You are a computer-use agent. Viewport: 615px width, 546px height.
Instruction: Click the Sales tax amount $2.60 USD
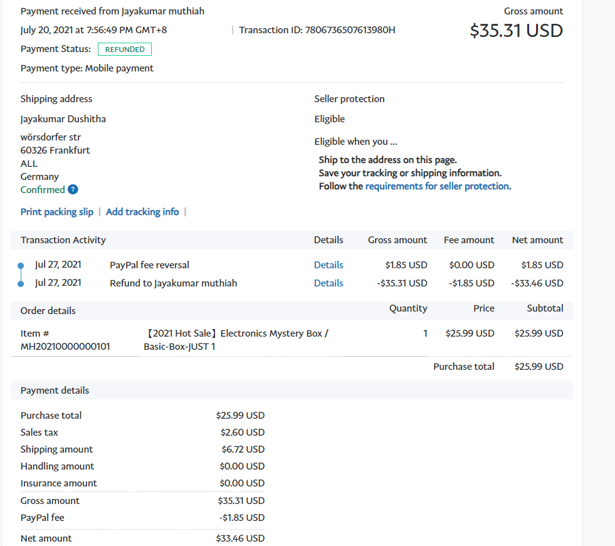[242, 433]
